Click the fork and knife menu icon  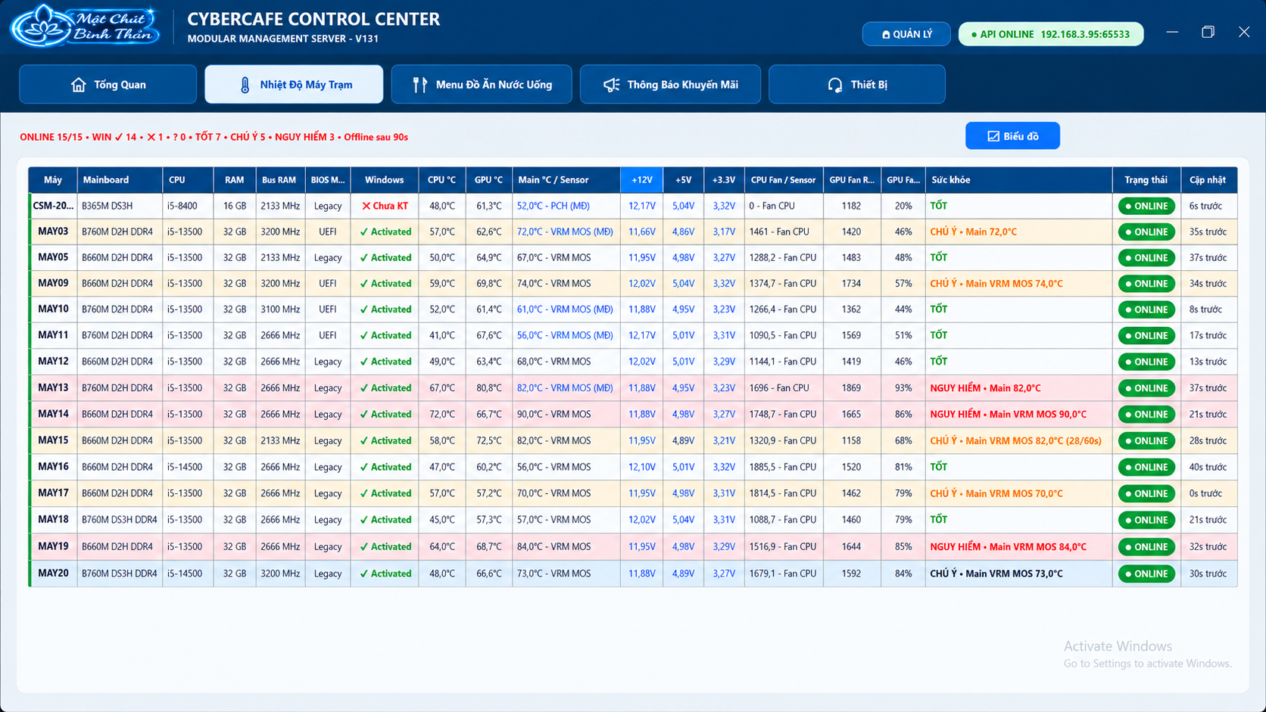click(419, 85)
